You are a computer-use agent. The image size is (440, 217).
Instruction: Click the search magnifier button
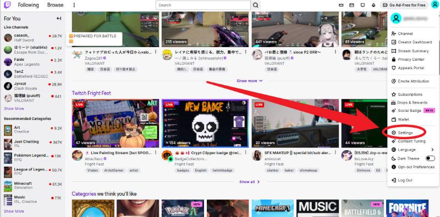click(255, 5)
